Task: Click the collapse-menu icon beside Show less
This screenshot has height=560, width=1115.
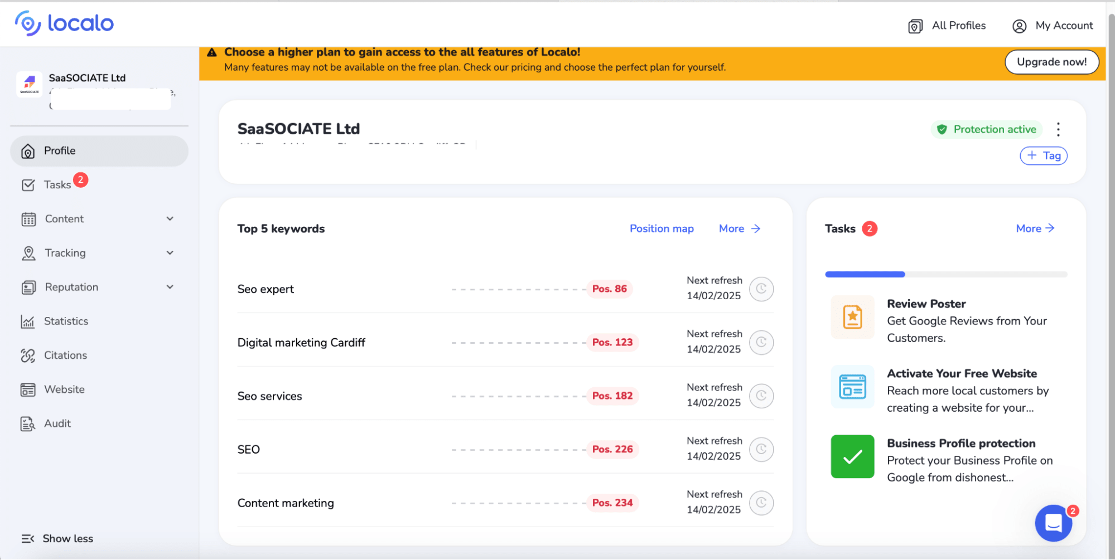Action: [28, 539]
